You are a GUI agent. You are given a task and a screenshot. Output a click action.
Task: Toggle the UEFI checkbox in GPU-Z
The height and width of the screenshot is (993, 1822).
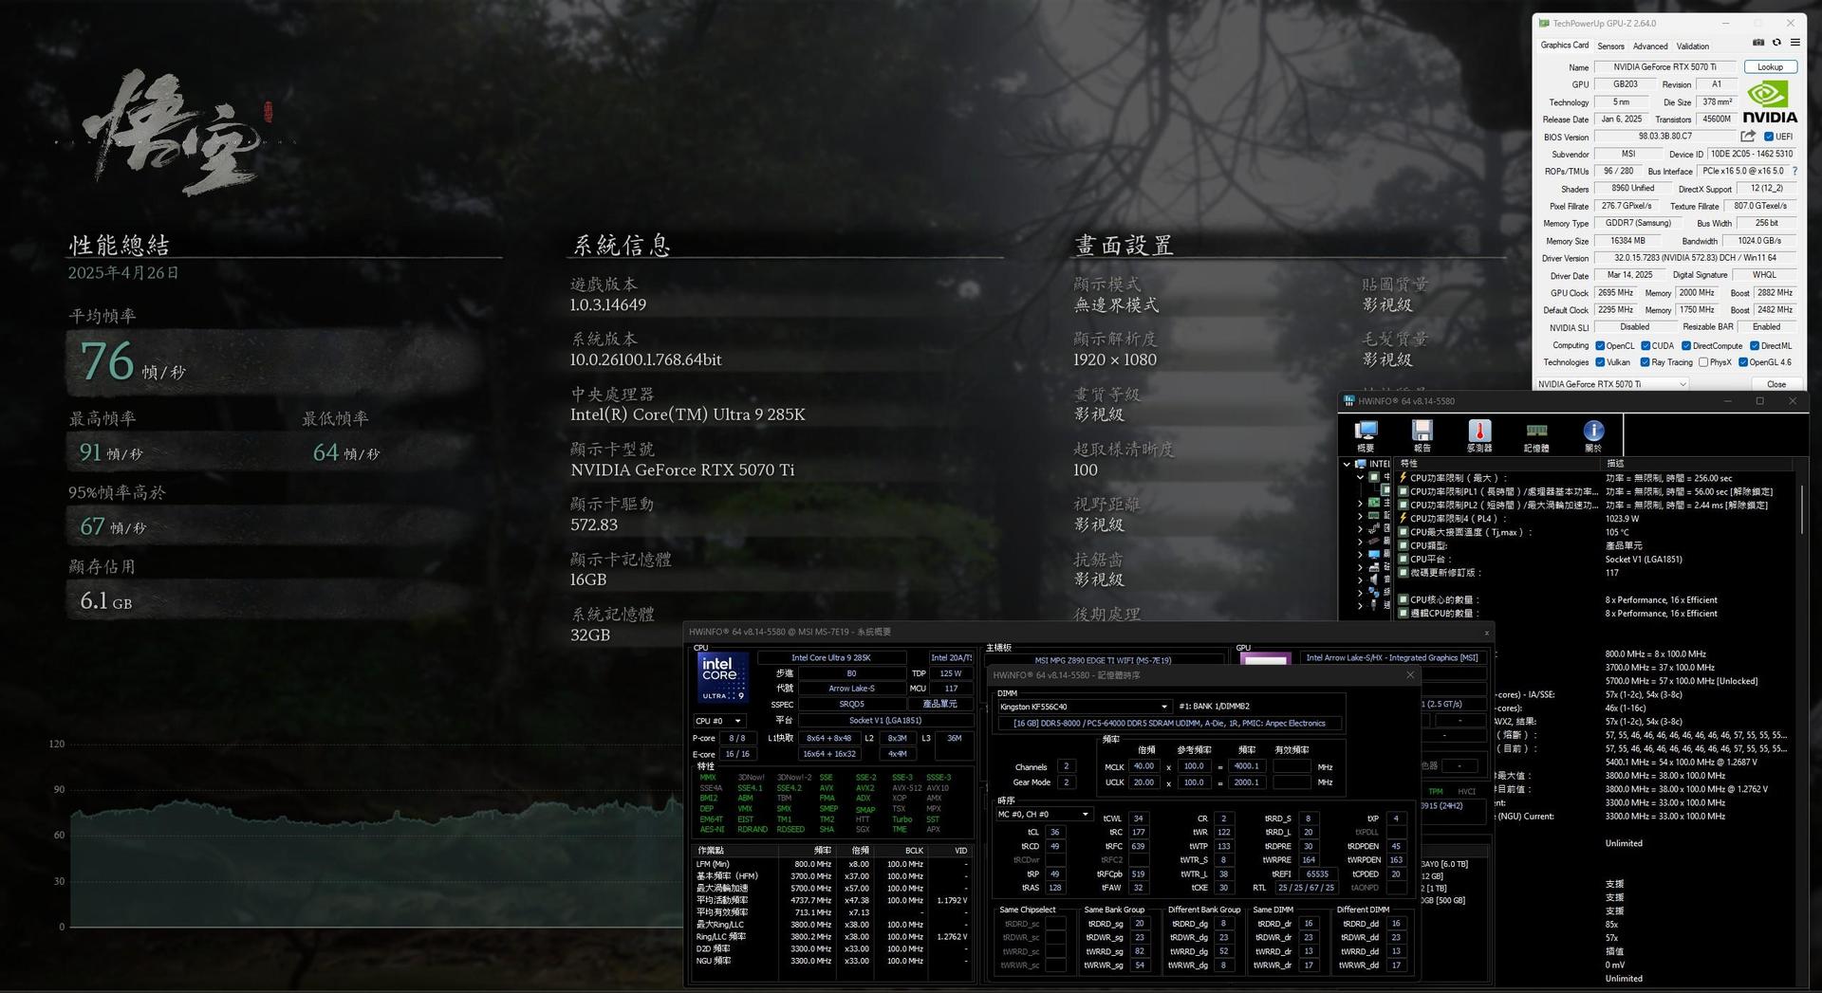coord(1769,137)
